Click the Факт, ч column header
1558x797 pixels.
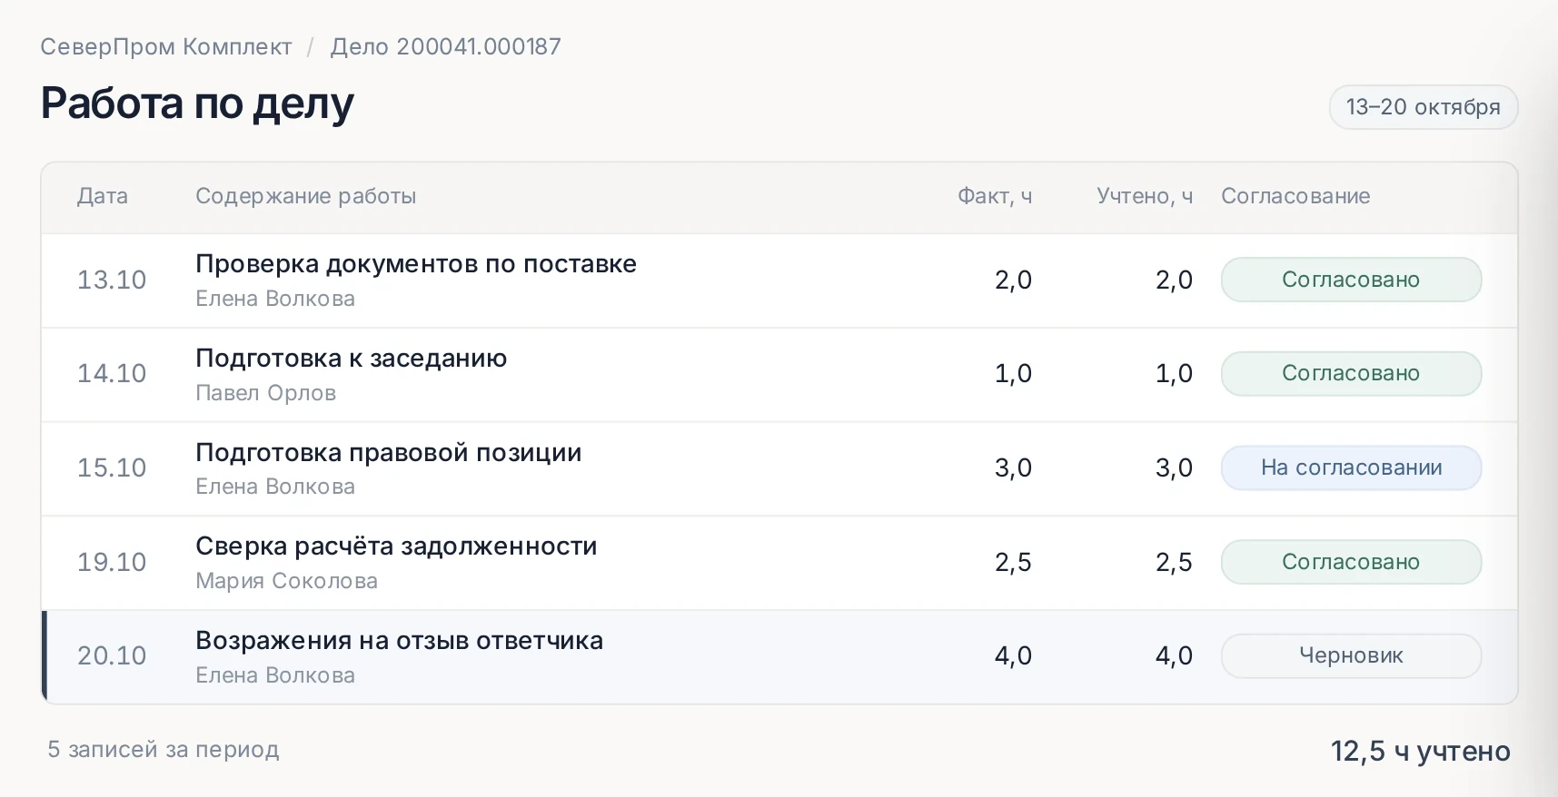point(995,196)
